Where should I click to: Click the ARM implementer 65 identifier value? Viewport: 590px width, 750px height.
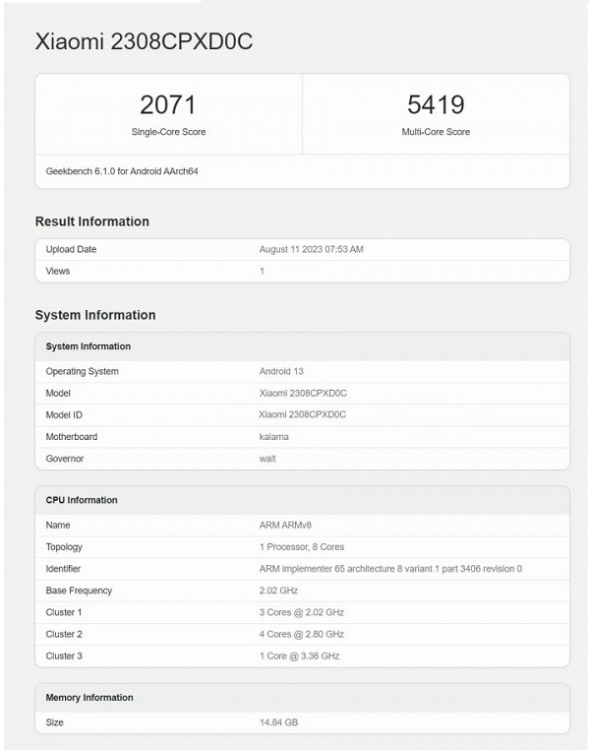(x=390, y=569)
